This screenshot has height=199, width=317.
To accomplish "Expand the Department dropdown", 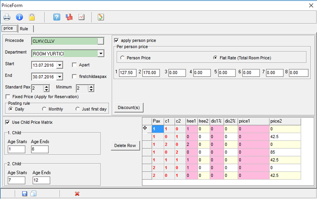I will (101, 54).
